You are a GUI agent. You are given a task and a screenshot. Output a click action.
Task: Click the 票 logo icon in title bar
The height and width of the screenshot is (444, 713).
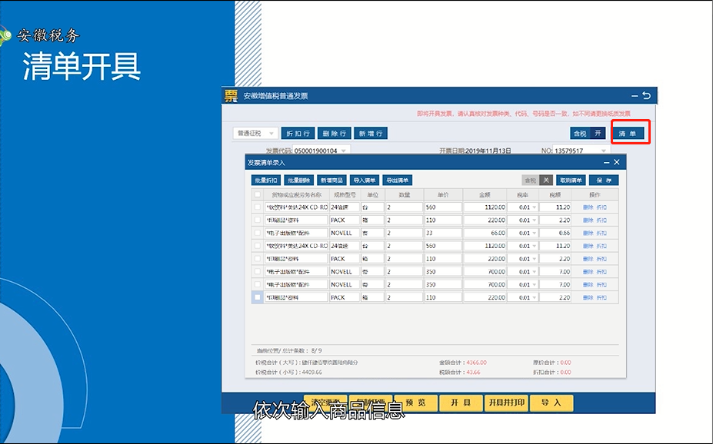(231, 96)
